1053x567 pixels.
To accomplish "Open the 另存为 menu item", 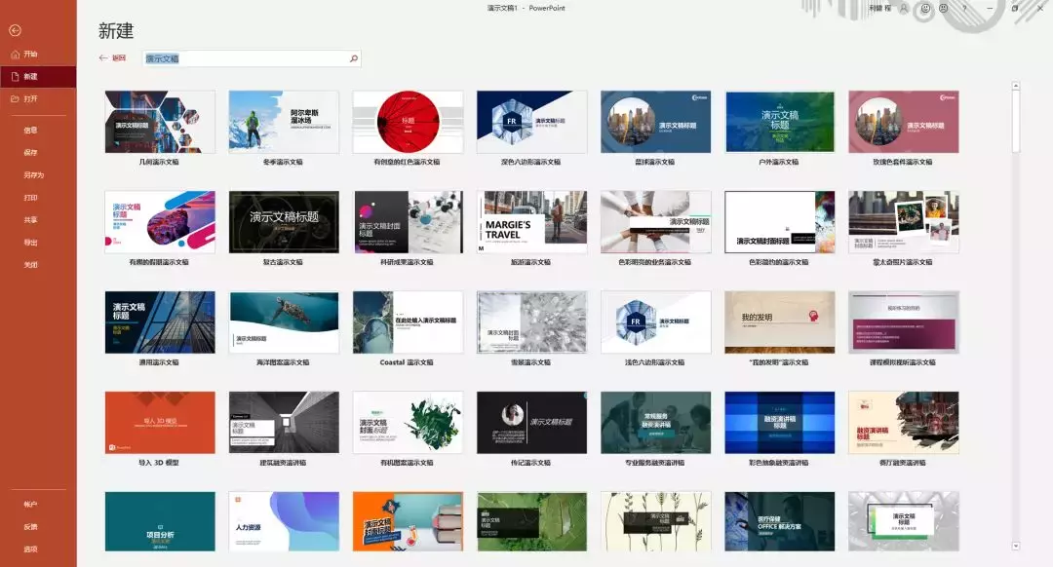I will tap(33, 175).
